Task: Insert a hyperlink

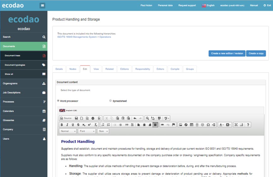Action: 162,125
